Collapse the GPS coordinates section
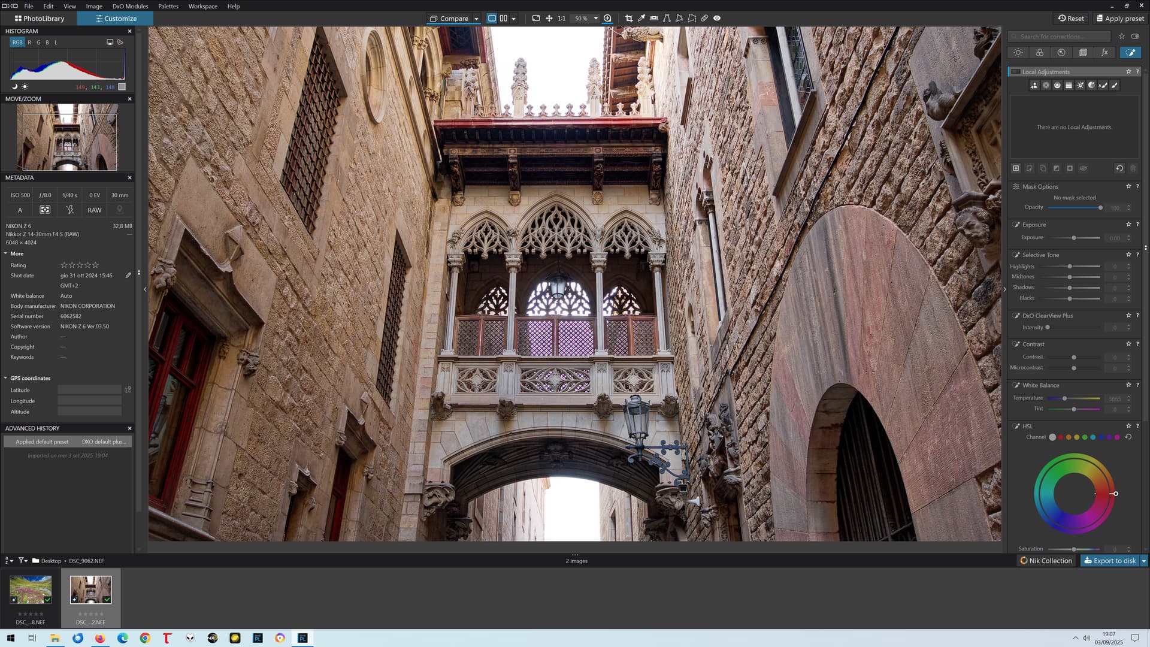This screenshot has width=1150, height=647. [x=5, y=378]
